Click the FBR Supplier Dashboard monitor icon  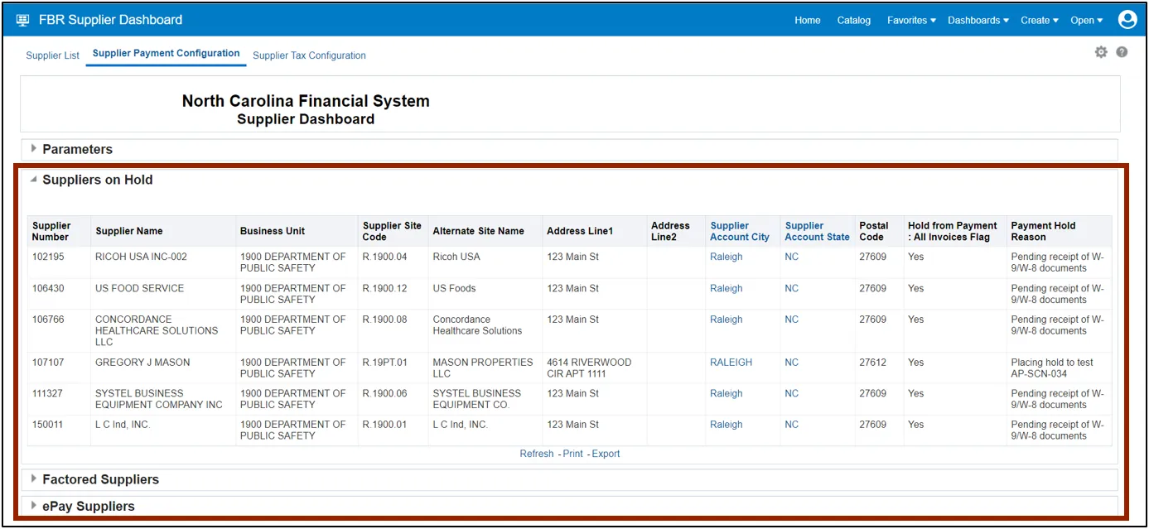tap(22, 20)
